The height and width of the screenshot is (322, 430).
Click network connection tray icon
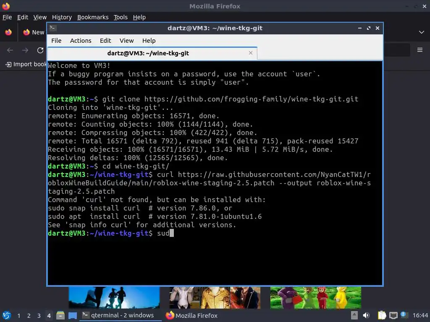click(393, 315)
